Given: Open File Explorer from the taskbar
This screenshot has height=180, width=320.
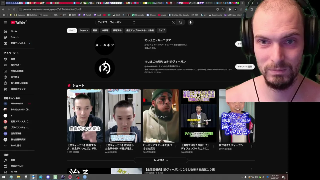Looking at the screenshot, I should 18,177.
